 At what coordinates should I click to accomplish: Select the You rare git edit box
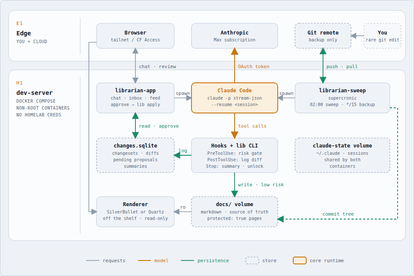(383, 36)
